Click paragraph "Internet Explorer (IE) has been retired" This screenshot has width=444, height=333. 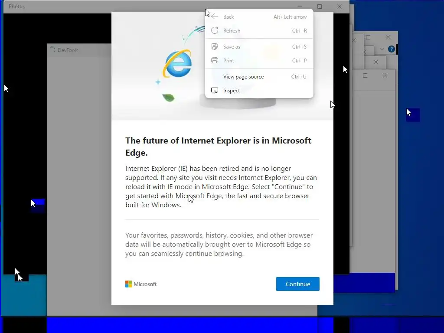pos(221,186)
